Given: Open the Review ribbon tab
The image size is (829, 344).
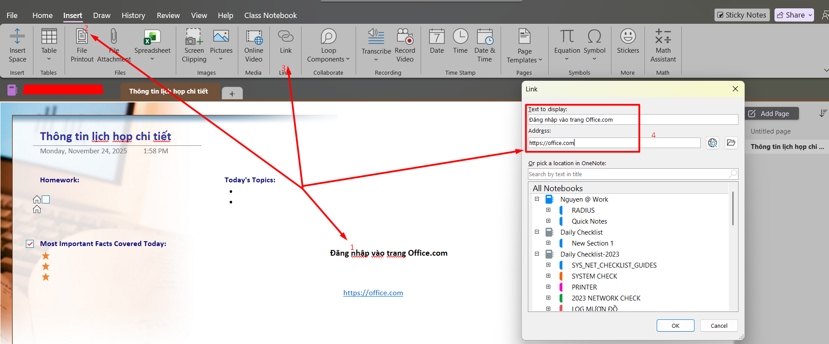Looking at the screenshot, I should coord(168,15).
